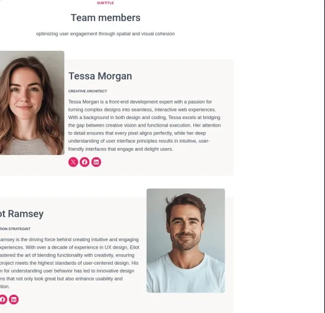
Task: Select Ramsey's portrait photo in white t-shirt
Action: tap(186, 240)
